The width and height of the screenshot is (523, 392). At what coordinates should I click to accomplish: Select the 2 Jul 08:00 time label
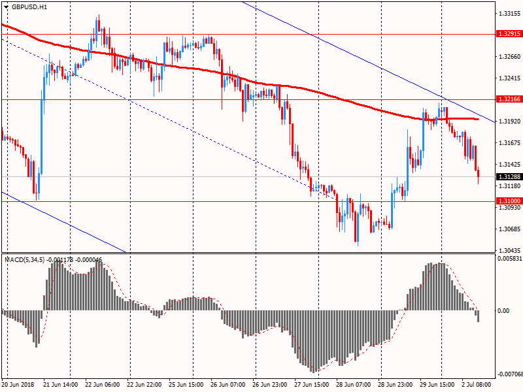click(477, 384)
